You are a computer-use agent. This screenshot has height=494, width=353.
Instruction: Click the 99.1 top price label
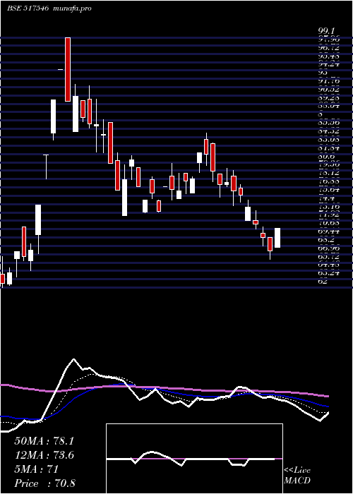[x=327, y=32]
